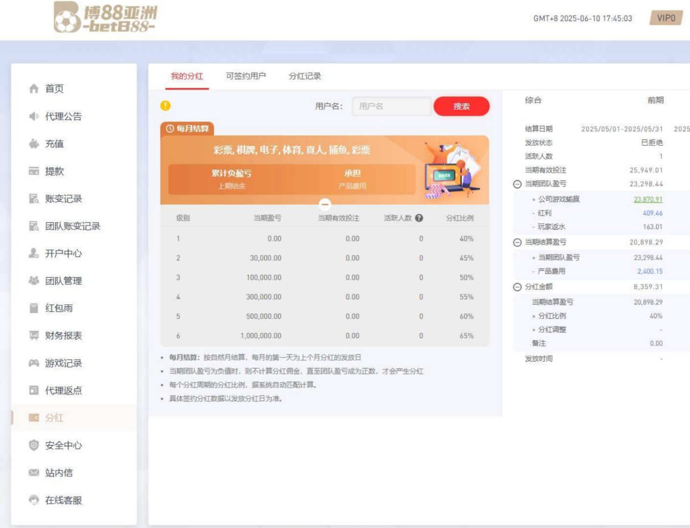Image resolution: width=690 pixels, height=528 pixels.
Task: Click the red envelope rain icon
Action: [34, 308]
